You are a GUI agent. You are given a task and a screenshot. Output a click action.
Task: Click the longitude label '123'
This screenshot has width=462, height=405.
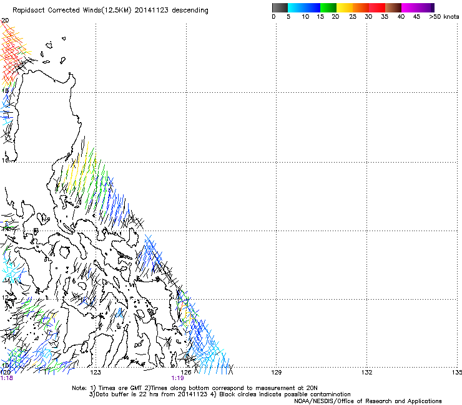(x=96, y=373)
